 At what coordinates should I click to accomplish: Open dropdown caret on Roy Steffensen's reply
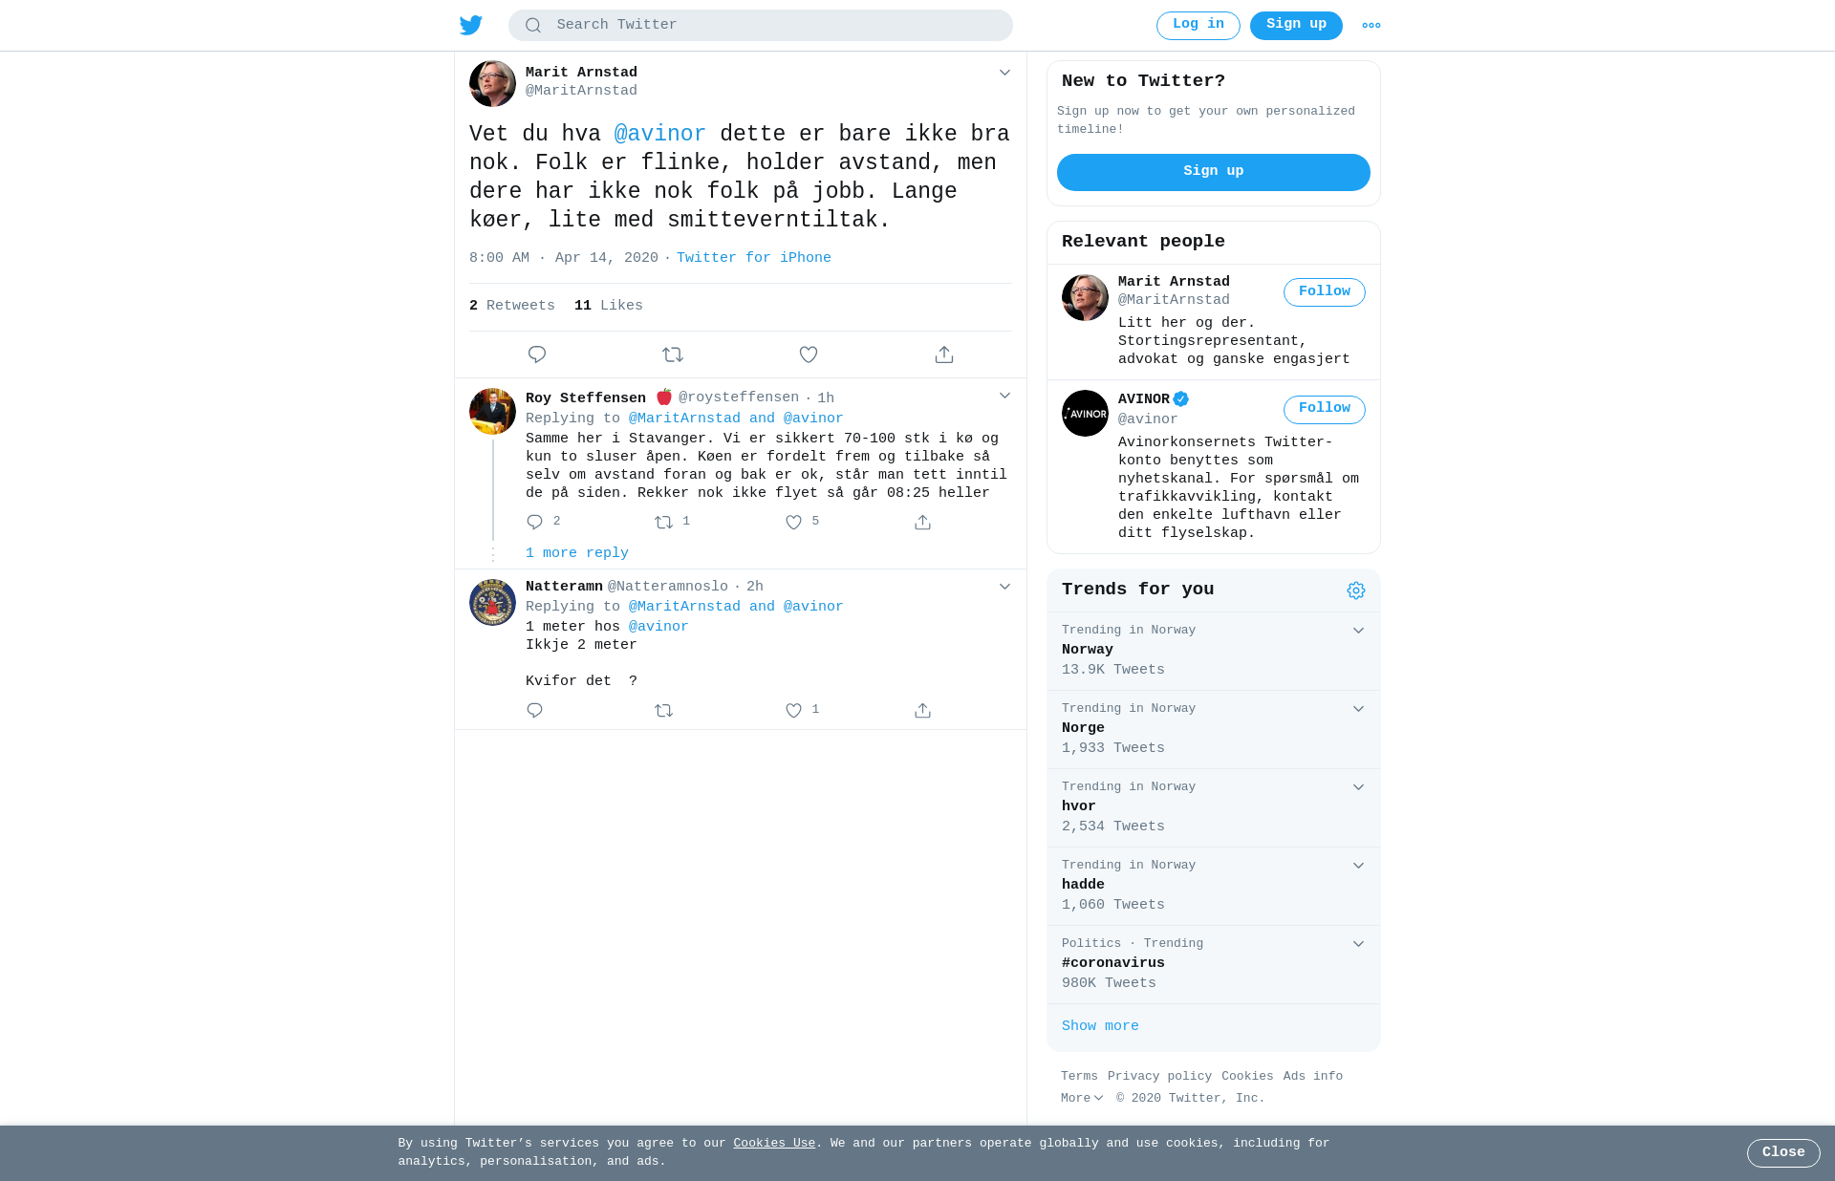[1004, 396]
